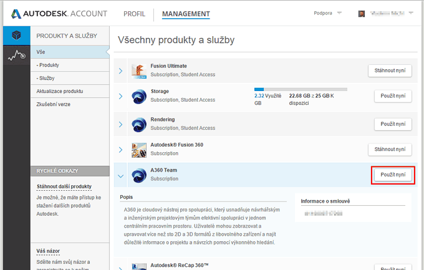Image resolution: width=424 pixels, height=270 pixels.
Task: Click the A360 Team product name
Action: [x=163, y=170]
